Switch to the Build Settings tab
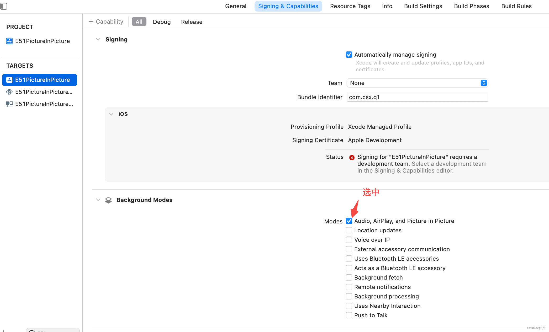The height and width of the screenshot is (332, 549). pyautogui.click(x=423, y=6)
